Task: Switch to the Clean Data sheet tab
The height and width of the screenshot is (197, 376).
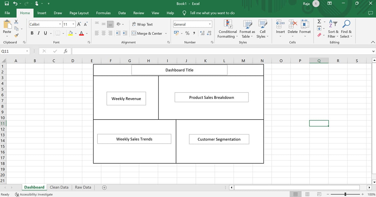Action: 59,187
